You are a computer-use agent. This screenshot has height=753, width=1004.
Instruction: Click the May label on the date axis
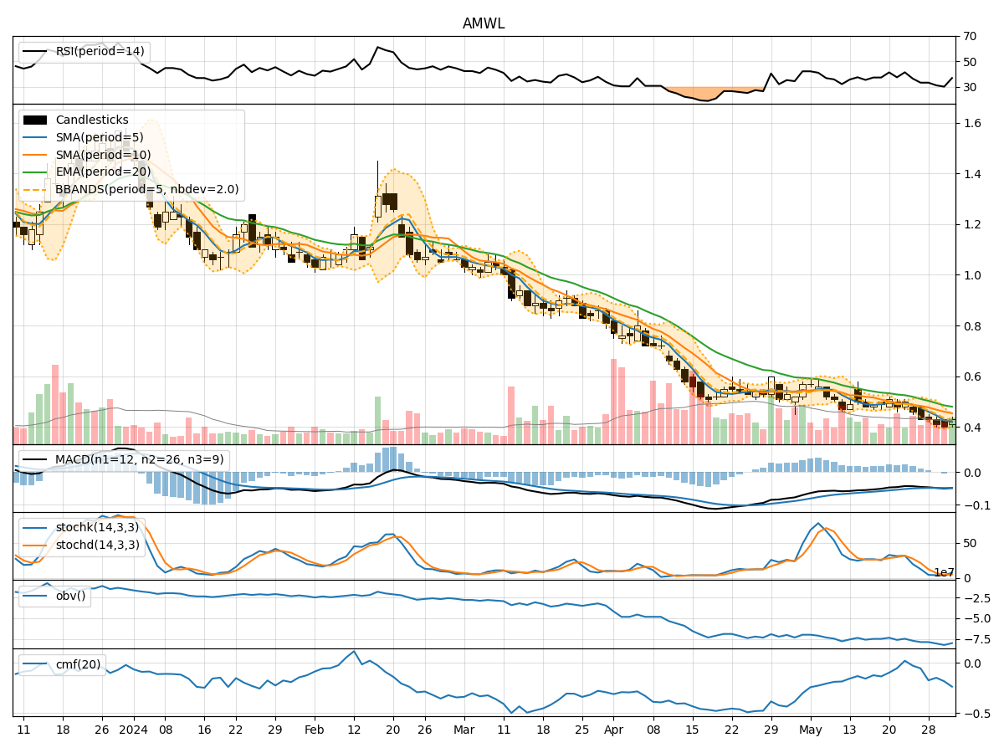click(810, 730)
